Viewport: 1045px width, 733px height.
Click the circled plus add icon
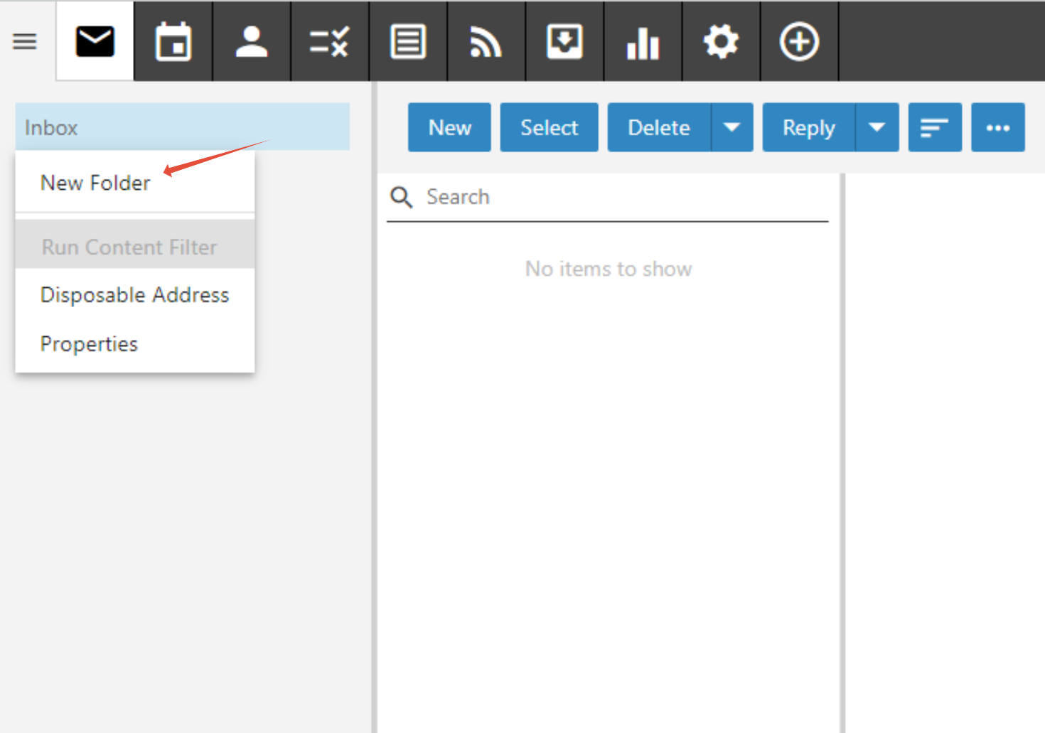tap(799, 41)
